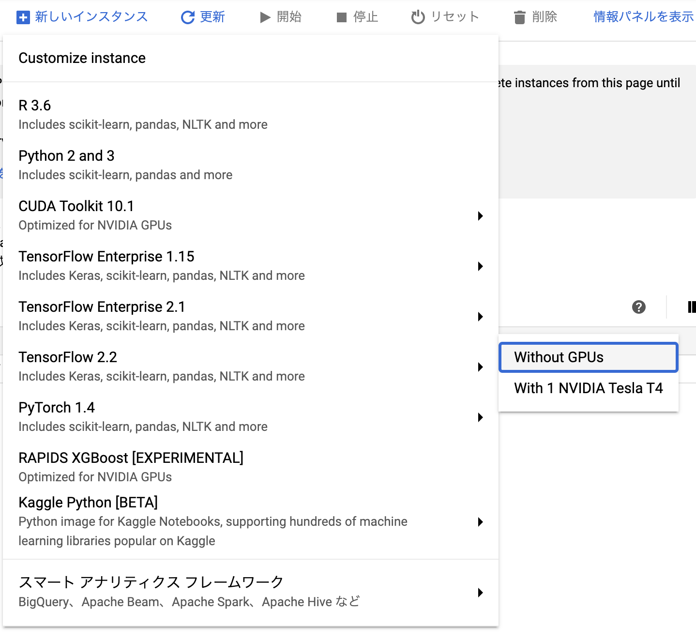Image resolution: width=696 pixels, height=642 pixels.
Task: Click the reset power icon
Action: [418, 17]
